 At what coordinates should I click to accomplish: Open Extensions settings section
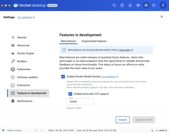pyautogui.click(x=28, y=85)
